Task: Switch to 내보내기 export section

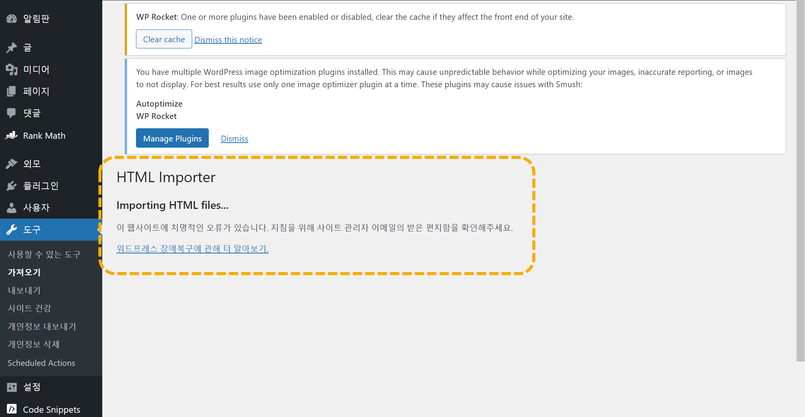Action: tap(24, 290)
